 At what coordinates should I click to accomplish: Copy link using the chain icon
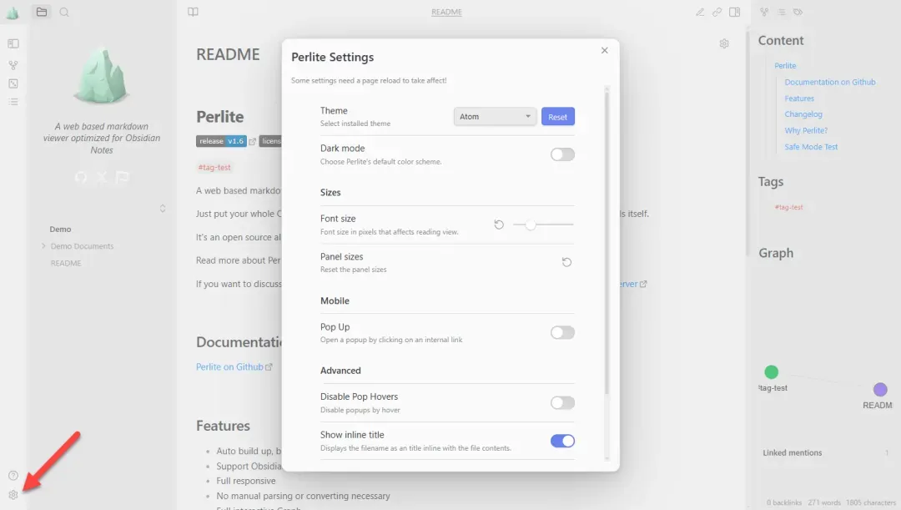point(717,12)
